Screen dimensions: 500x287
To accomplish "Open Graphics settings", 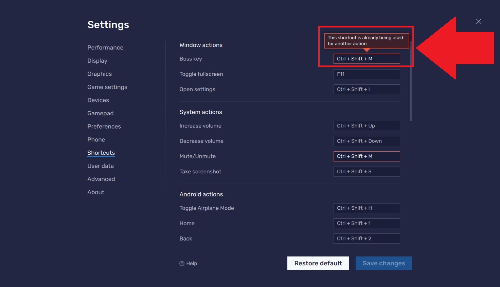I will (x=99, y=74).
